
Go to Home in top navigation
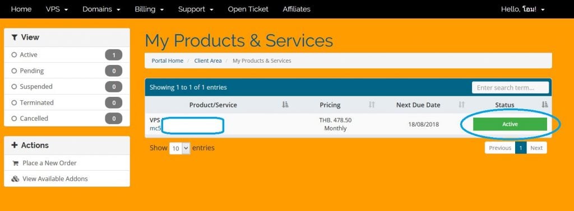point(21,9)
